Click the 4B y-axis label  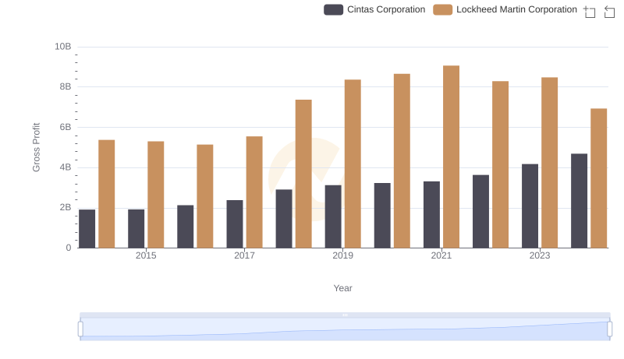(x=66, y=167)
